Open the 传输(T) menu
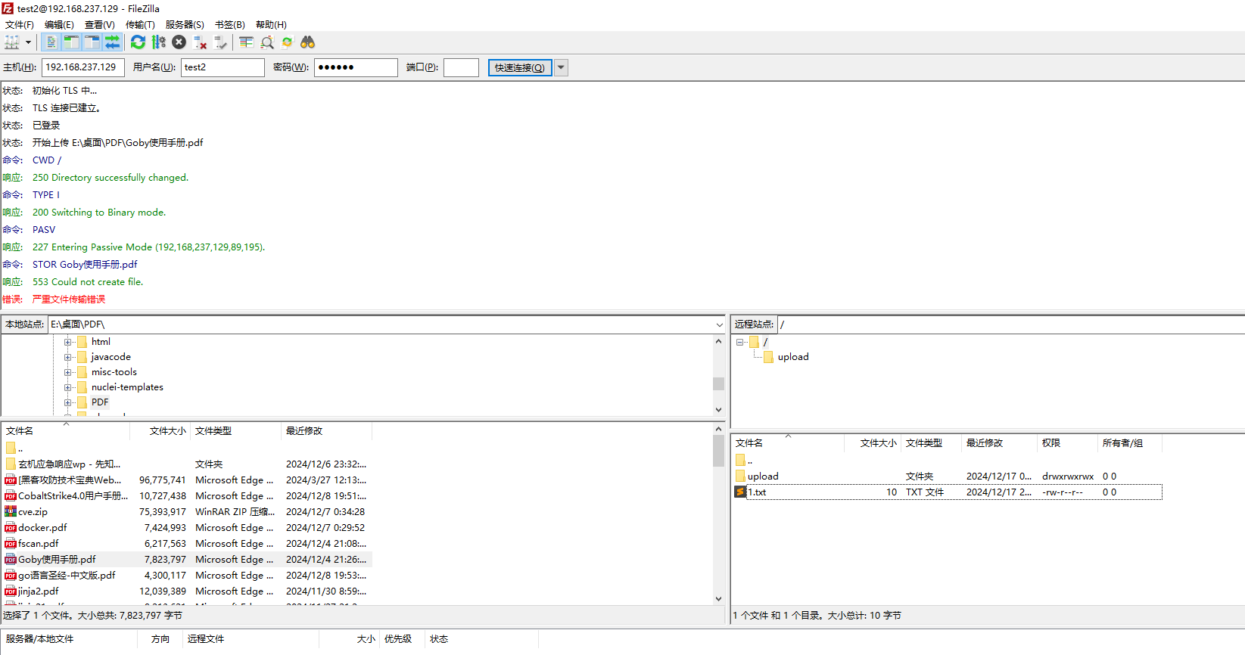The width and height of the screenshot is (1245, 655). pos(140,25)
